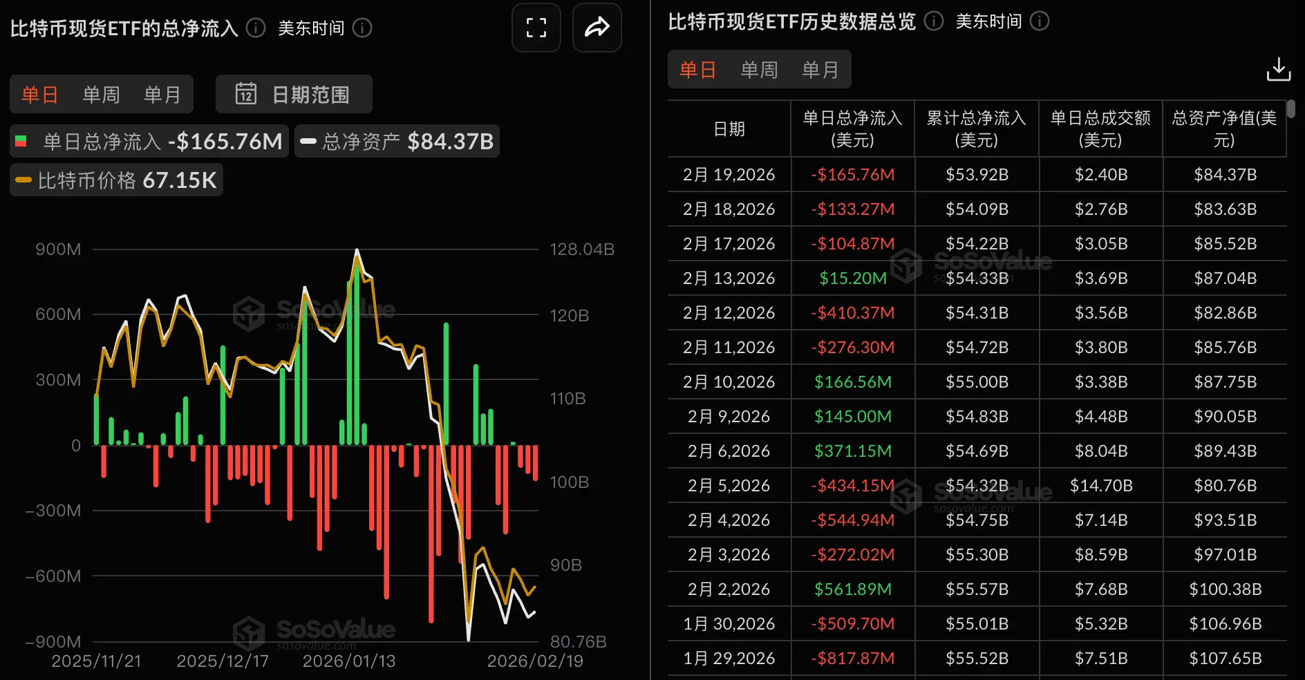Image resolution: width=1305 pixels, height=680 pixels.
Task: Click the 总资产净值(美元) column header
Action: point(1224,129)
